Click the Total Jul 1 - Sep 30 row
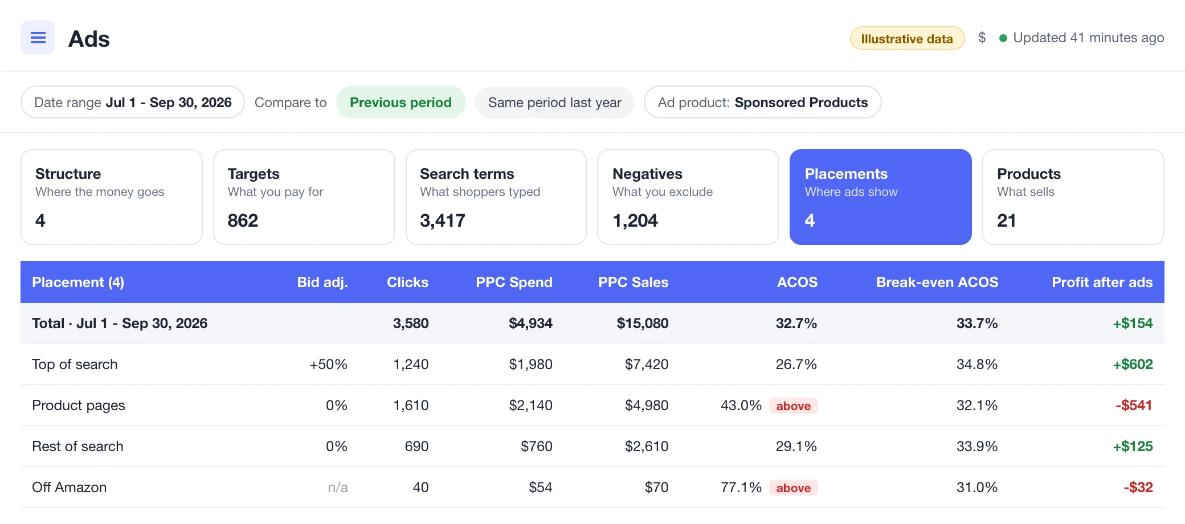The height and width of the screenshot is (524, 1185). [592, 323]
